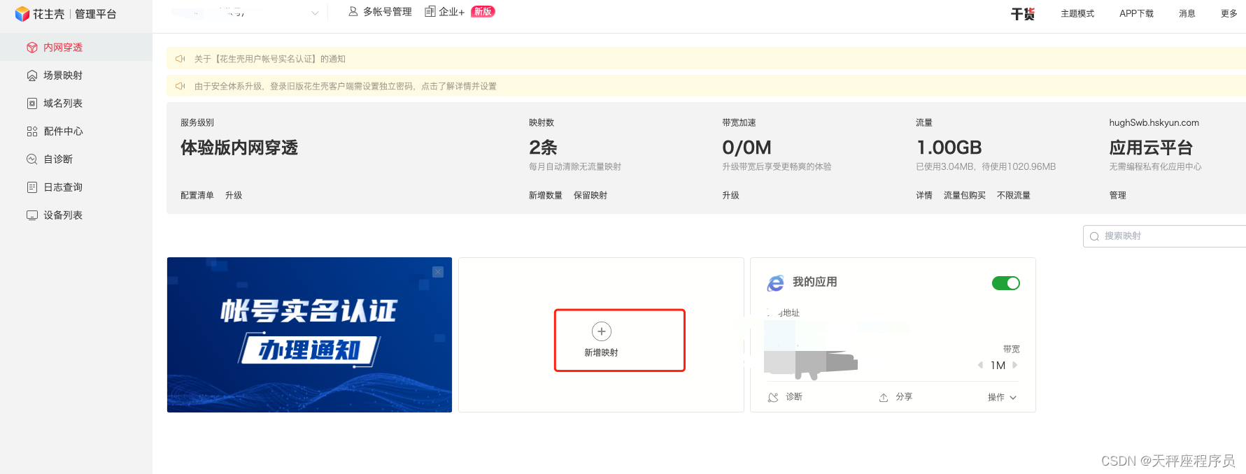This screenshot has height=474, width=1246.
Task: Open the 帐号实名认证 办理通知 banner
Action: [309, 335]
